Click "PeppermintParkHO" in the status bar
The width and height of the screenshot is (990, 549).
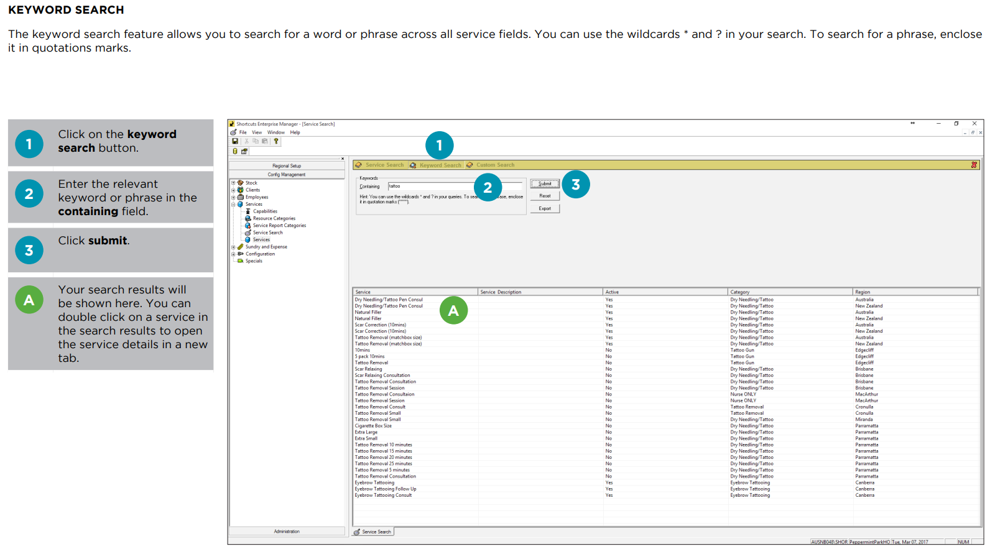(869, 542)
